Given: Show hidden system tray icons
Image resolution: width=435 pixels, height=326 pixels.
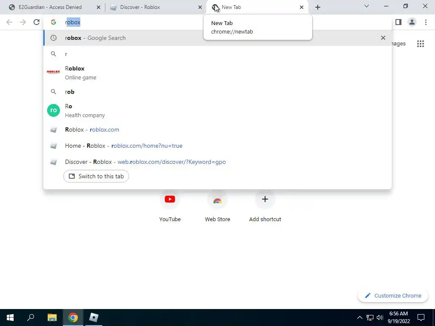Looking at the screenshot, I should point(359,318).
